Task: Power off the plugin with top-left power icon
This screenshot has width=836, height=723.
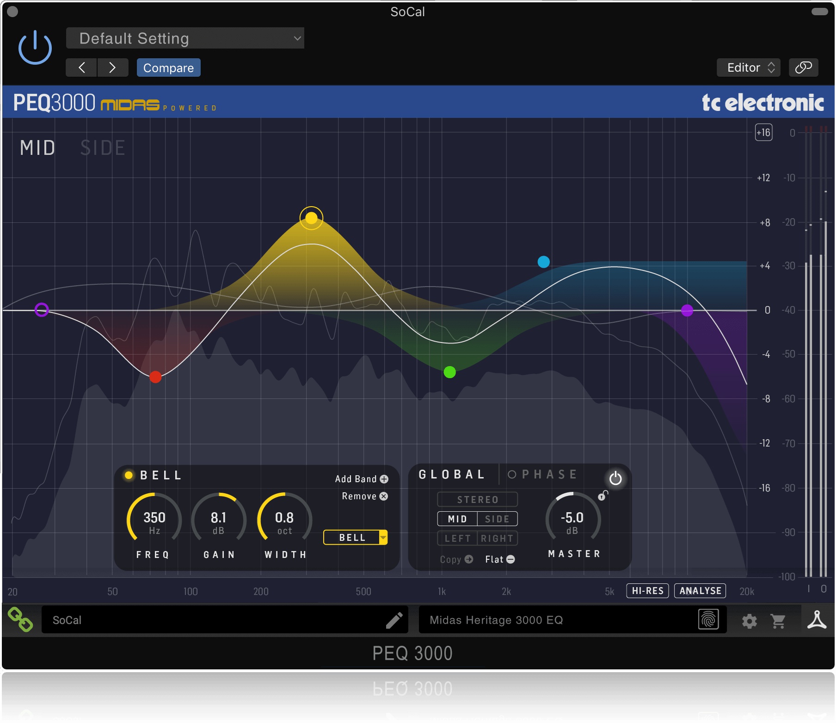Action: (35, 47)
